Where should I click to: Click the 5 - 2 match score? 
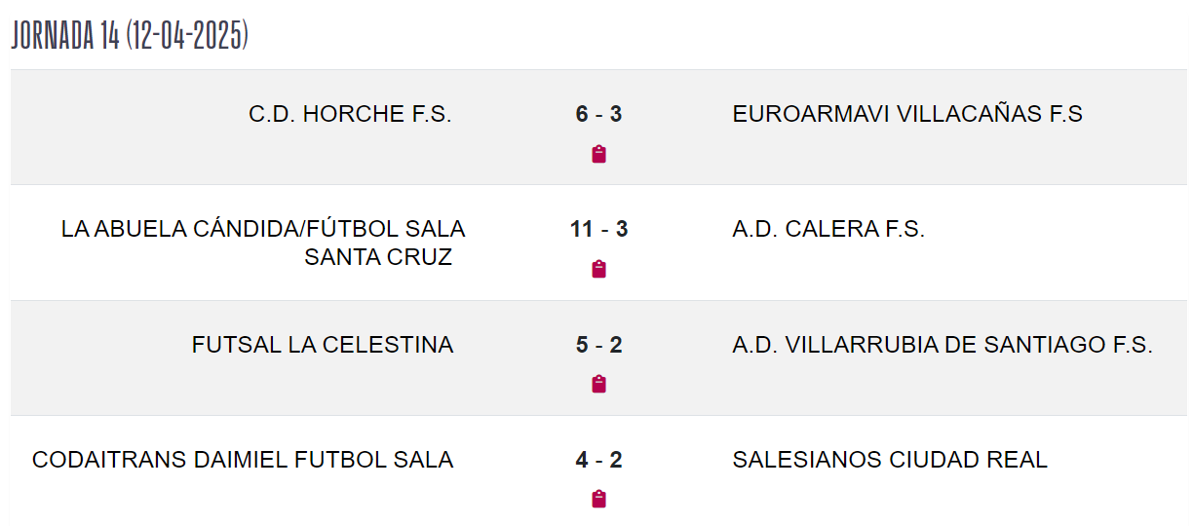598,345
